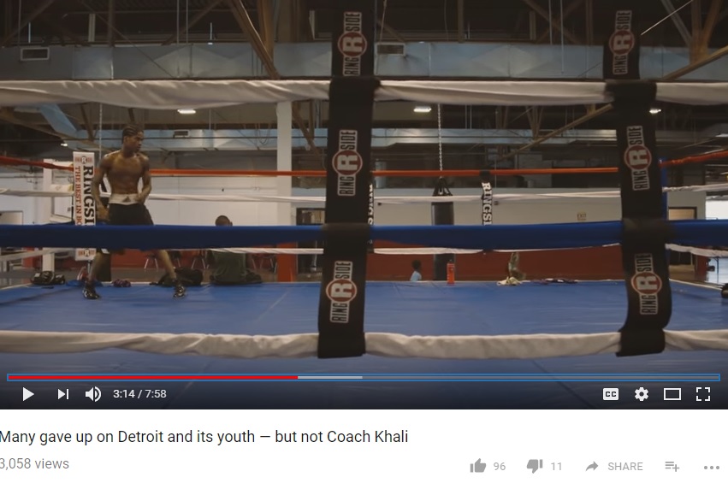This screenshot has height=483, width=728.
Task: Seek within the video progress bar
Action: pyautogui.click(x=364, y=377)
